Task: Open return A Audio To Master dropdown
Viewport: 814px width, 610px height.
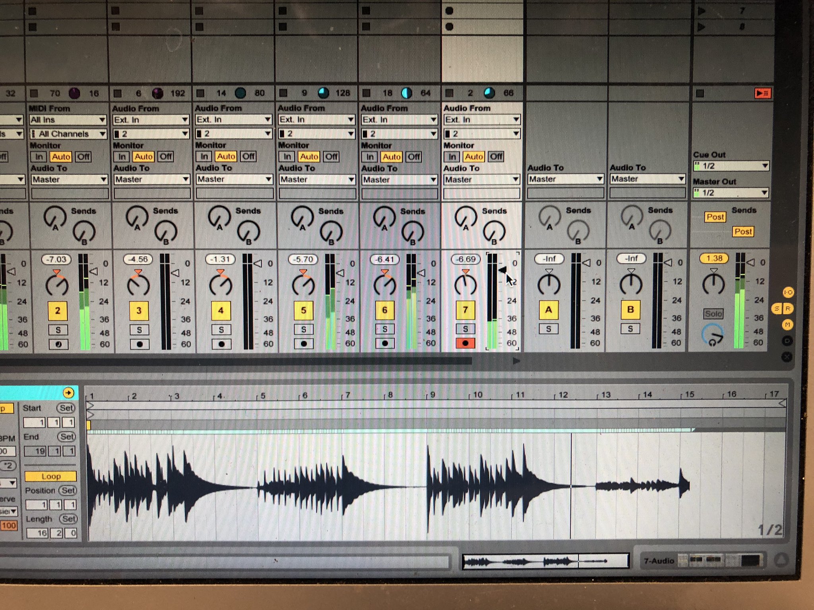Action: pos(566,179)
